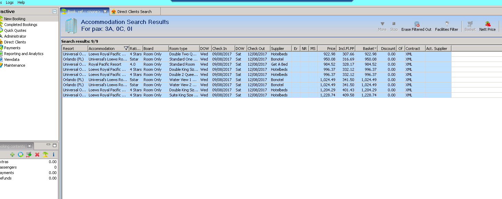This screenshot has width=502, height=199.
Task: Open Completed Bookings in the sidebar
Action: (x=21, y=25)
